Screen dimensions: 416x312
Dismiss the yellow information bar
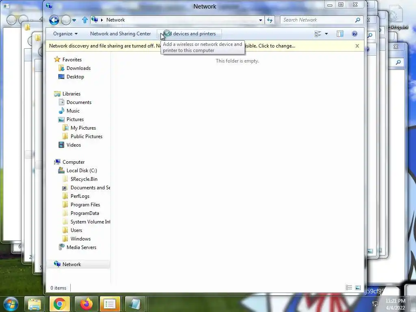[357, 46]
